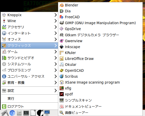This screenshot has width=145, height=116.
Task: Click the Wine glass category icon
Action: pyautogui.click(x=4, y=21)
